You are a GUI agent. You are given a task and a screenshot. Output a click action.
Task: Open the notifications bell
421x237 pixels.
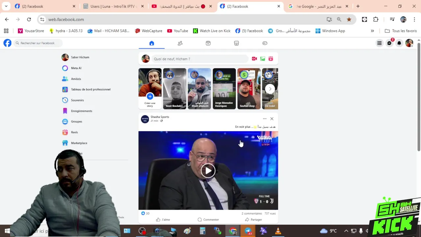[x=399, y=43]
